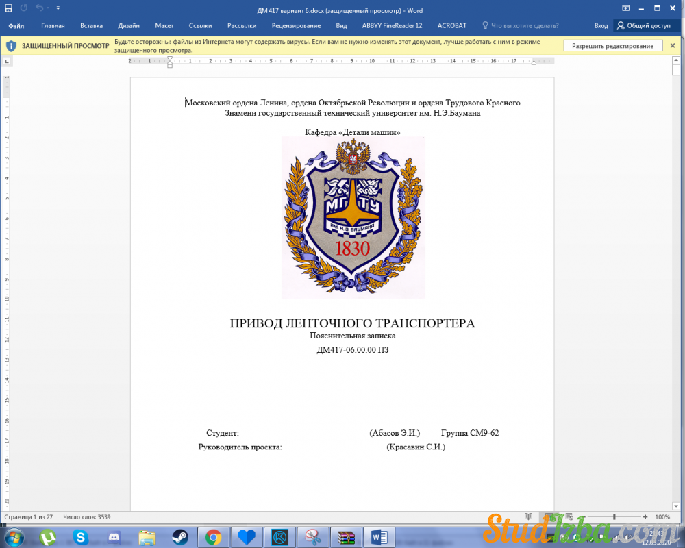Click the vertical scrollbar up arrow

click(676, 60)
